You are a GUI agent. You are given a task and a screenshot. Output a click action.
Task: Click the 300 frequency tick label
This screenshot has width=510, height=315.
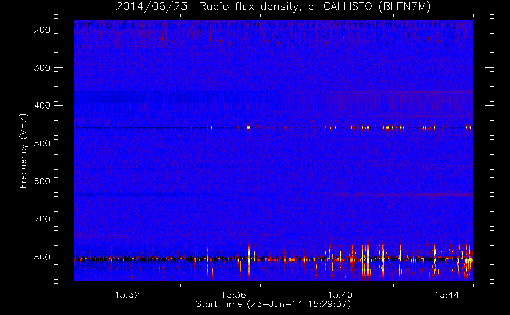point(42,68)
